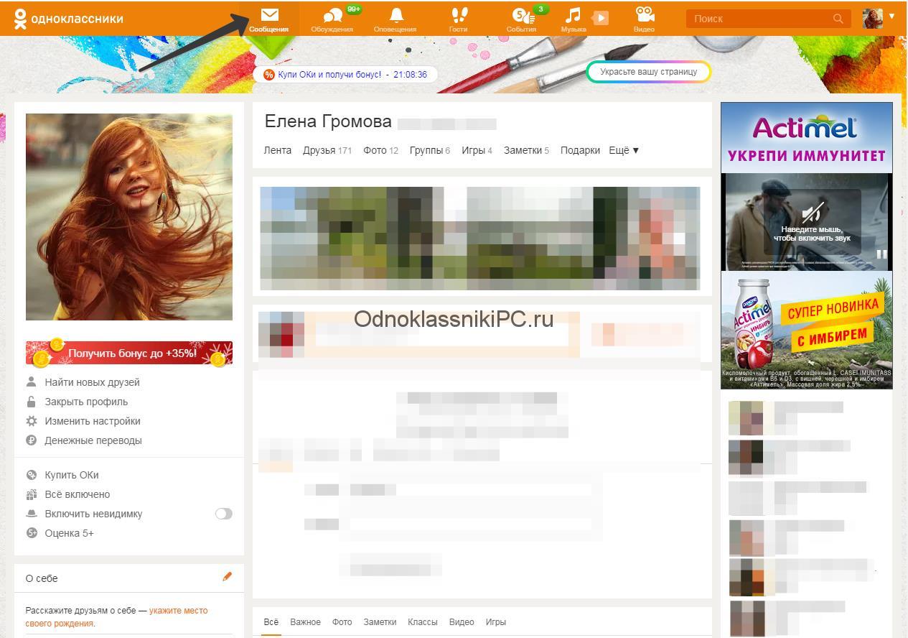This screenshot has height=638, width=908.
Task: Unmute the Actimel video ad
Action: 812,213
